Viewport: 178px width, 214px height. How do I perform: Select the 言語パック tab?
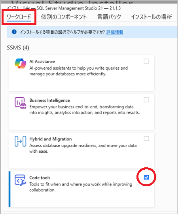tap(109, 17)
